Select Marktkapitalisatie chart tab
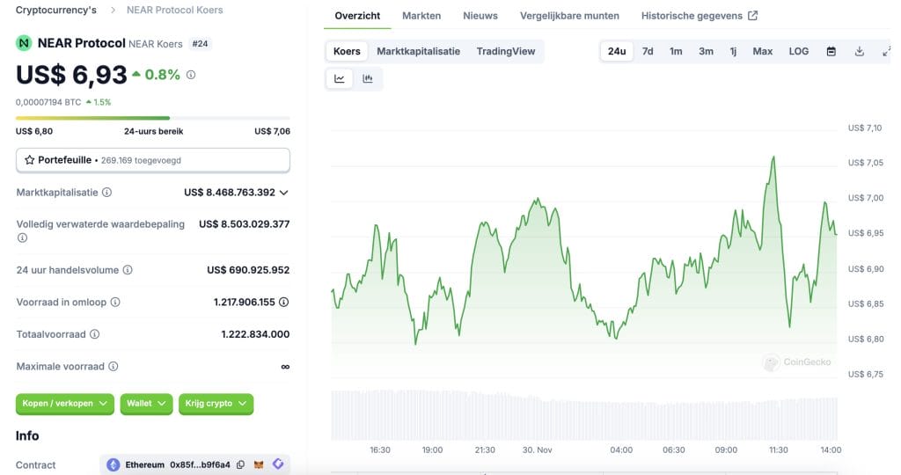This screenshot has height=475, width=901. coord(418,51)
